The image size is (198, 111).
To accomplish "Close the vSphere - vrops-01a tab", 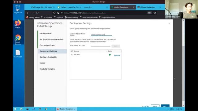I will [81, 7].
